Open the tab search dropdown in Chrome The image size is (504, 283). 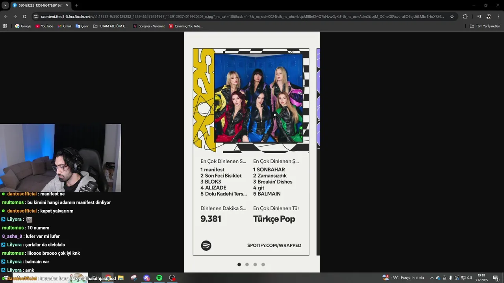5,5
